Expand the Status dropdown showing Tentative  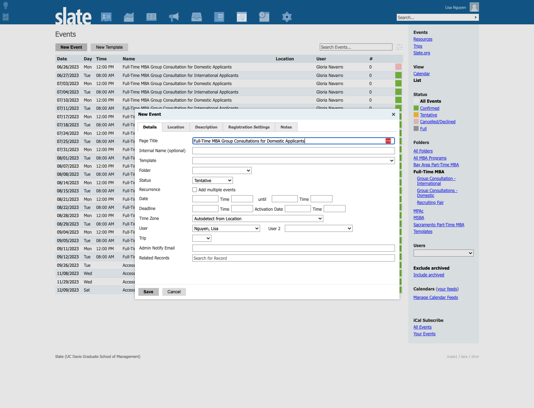point(213,180)
